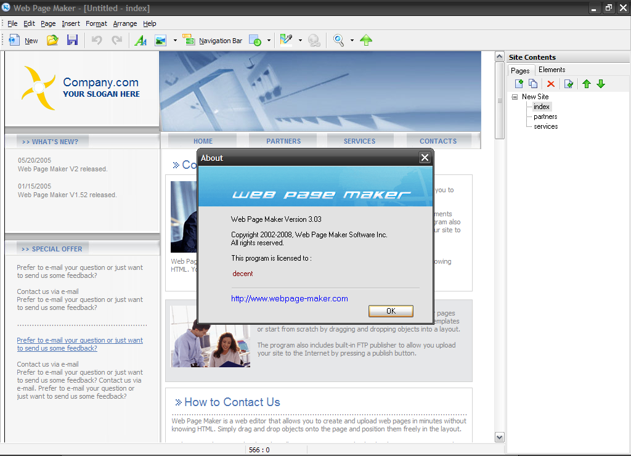Click the licensed name 'decent' text

point(242,274)
